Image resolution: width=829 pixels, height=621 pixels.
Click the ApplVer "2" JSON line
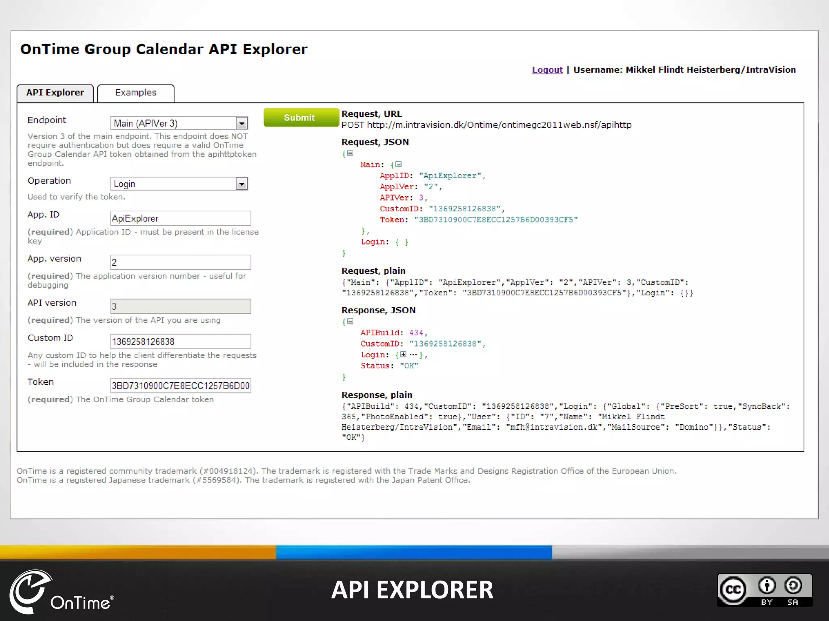tap(410, 186)
